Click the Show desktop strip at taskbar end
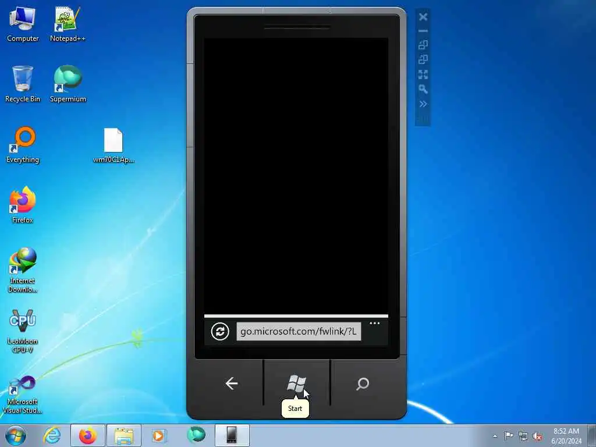596x447 pixels. [592, 435]
